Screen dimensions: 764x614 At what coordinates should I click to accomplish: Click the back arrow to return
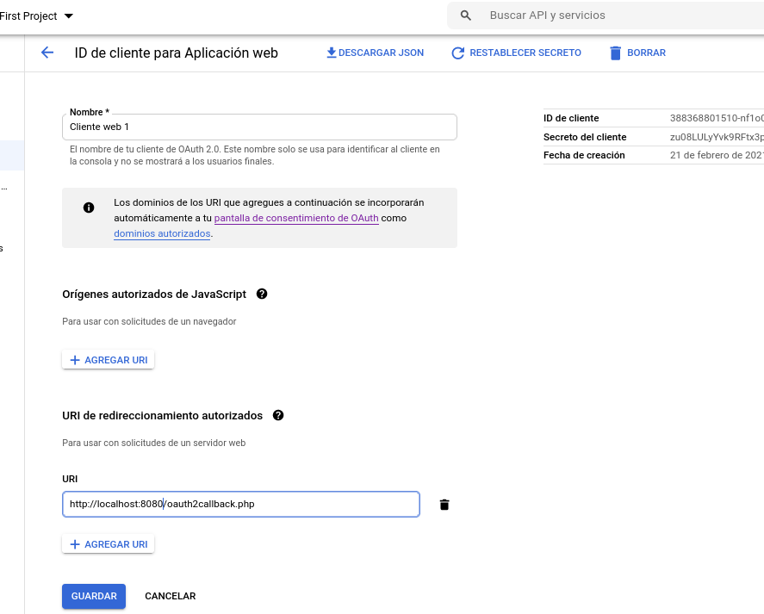[x=48, y=53]
